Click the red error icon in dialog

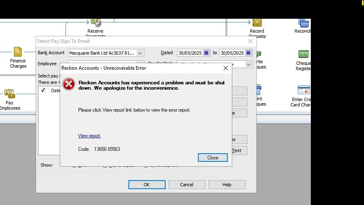(x=69, y=84)
